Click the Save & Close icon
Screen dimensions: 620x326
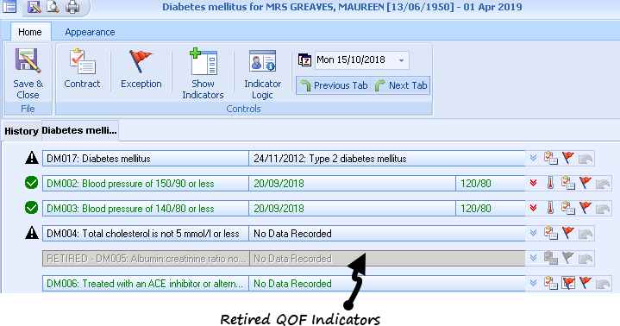click(28, 60)
